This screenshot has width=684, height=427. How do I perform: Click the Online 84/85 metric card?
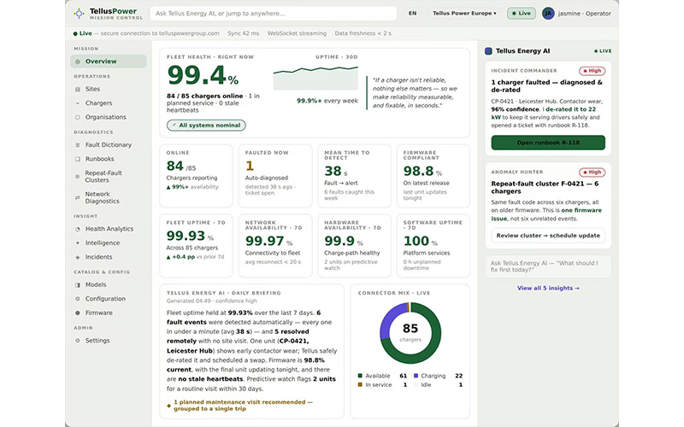[x=197, y=176]
